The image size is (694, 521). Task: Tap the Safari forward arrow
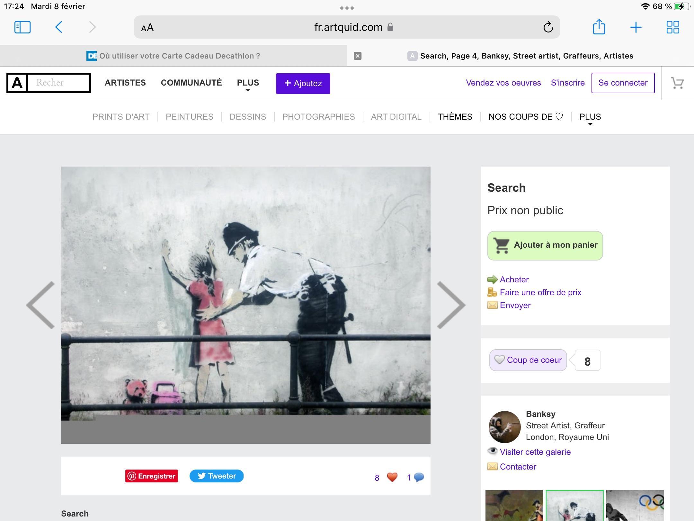[x=92, y=27]
